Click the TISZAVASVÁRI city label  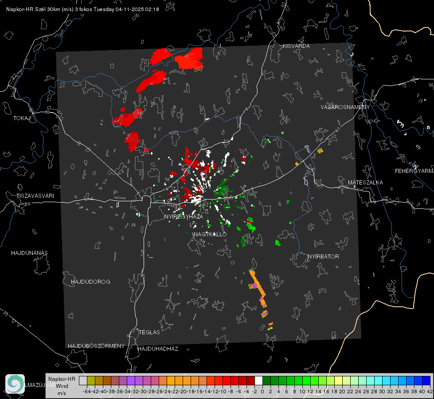pos(35,196)
